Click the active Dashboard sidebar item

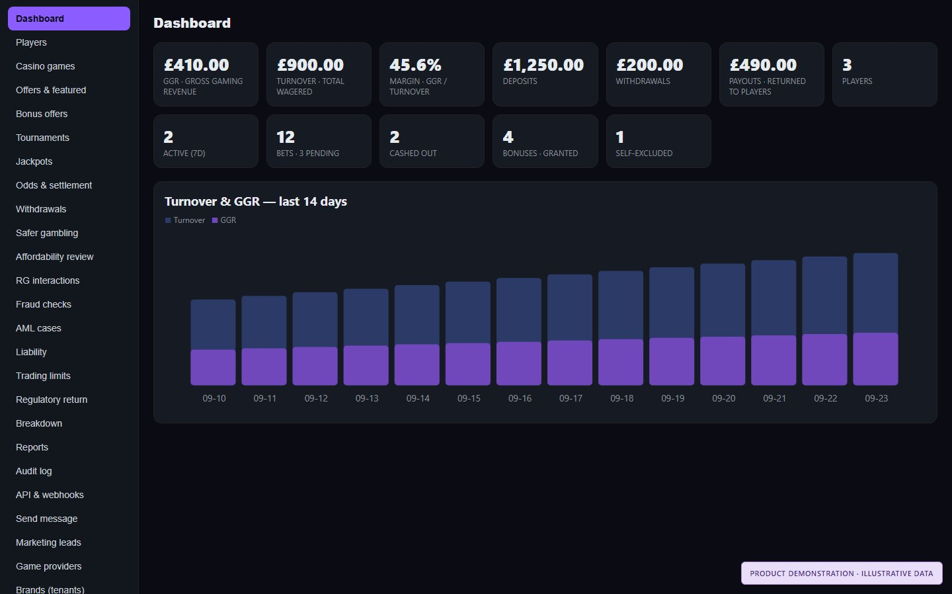coord(69,19)
